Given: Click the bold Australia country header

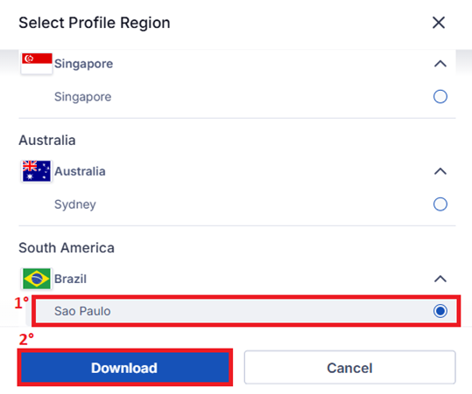Looking at the screenshot, I should click(80, 171).
